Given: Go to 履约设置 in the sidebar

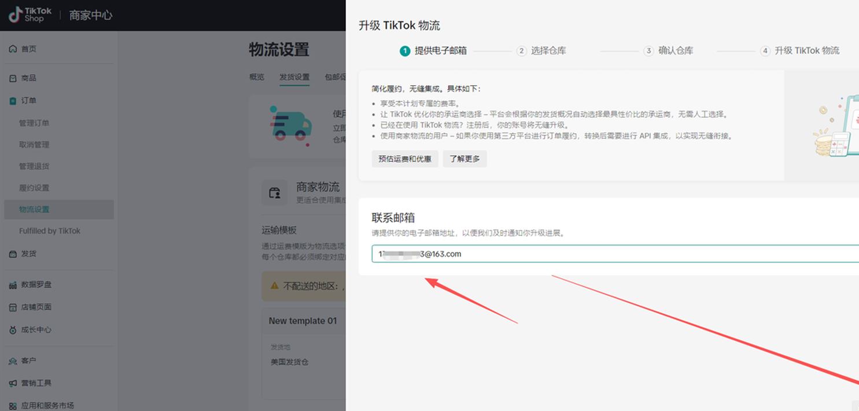Looking at the screenshot, I should tap(34, 188).
